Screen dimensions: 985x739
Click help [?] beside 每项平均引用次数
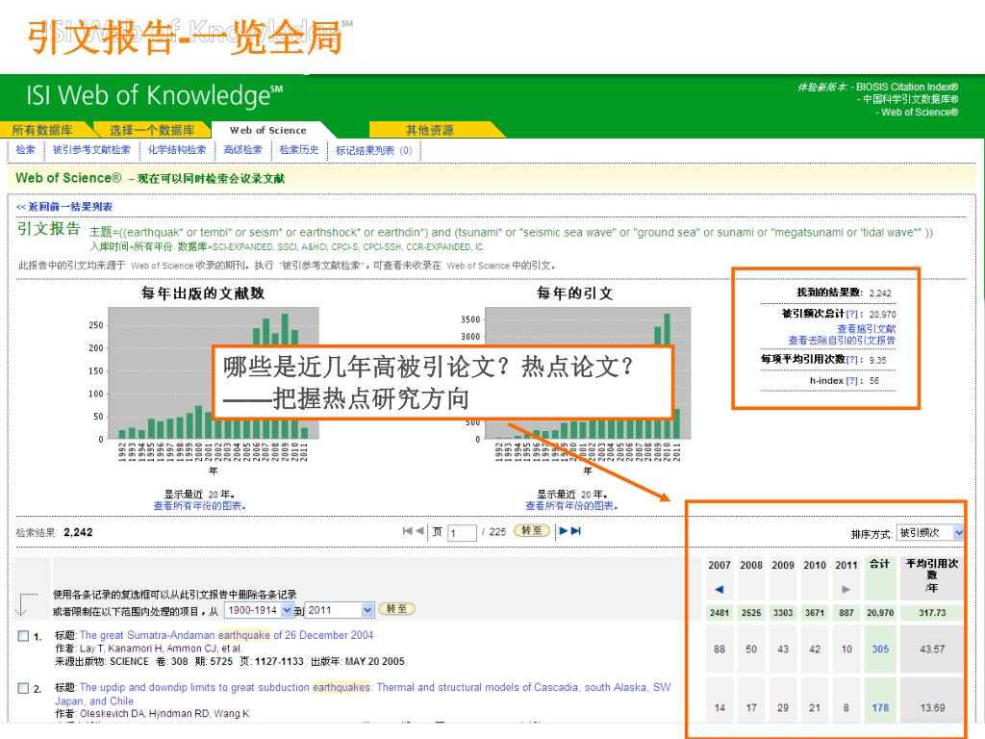[x=851, y=360]
